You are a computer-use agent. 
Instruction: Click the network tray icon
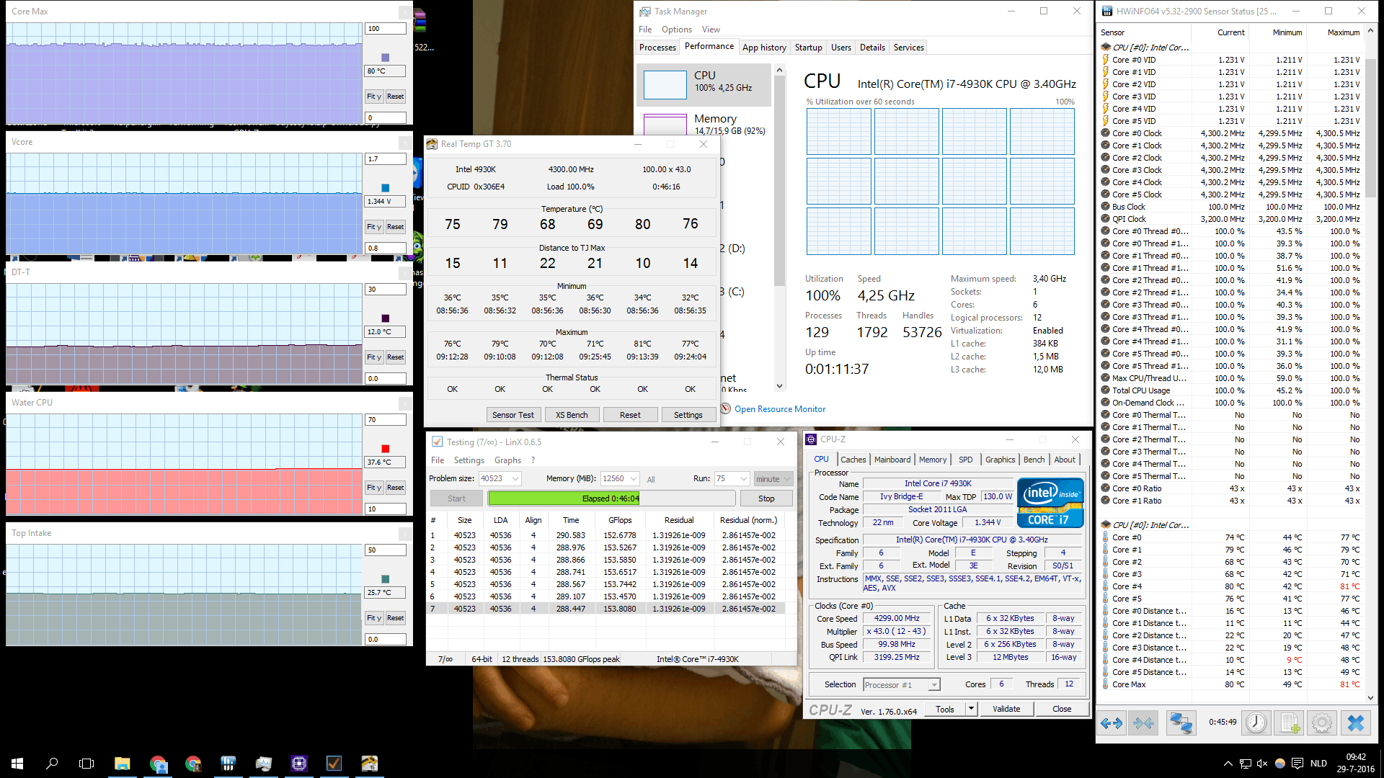pos(1245,764)
